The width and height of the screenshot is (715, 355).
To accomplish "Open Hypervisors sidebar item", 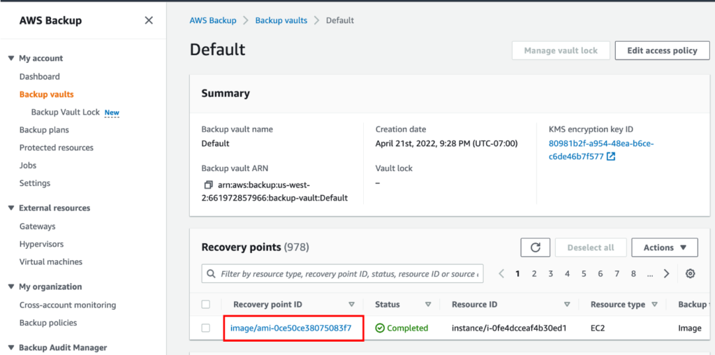I will (41, 244).
